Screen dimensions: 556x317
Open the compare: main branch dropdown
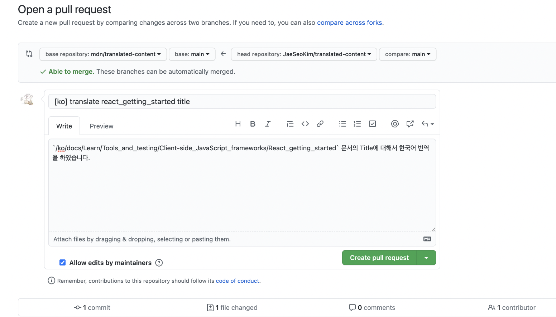[x=407, y=54]
